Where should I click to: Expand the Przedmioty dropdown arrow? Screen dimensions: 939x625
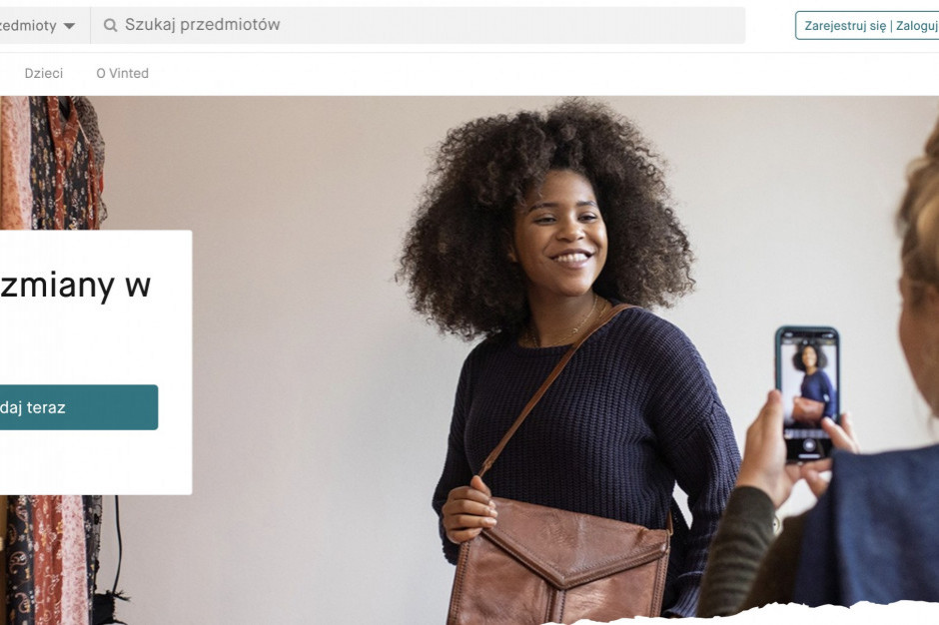click(70, 26)
